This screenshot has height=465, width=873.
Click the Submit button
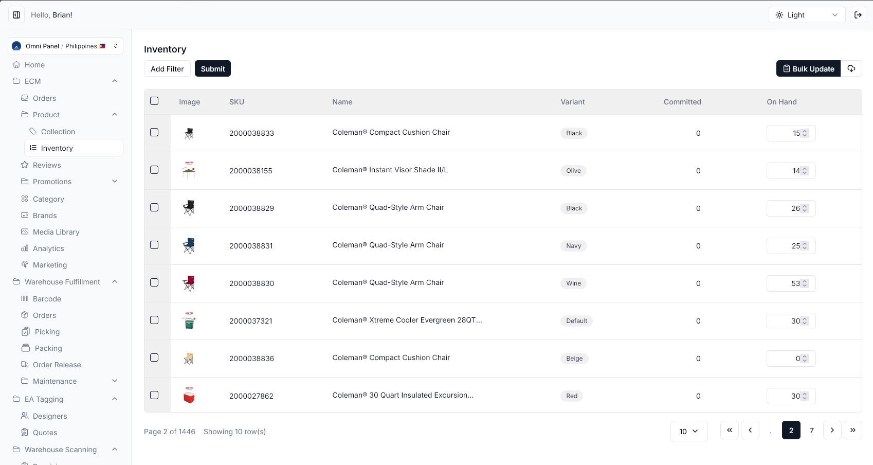[x=212, y=68]
